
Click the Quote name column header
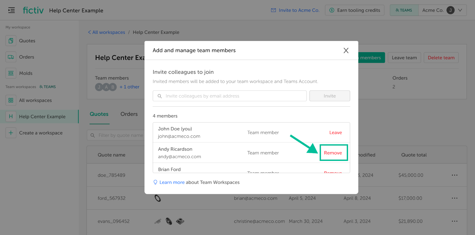111,155
